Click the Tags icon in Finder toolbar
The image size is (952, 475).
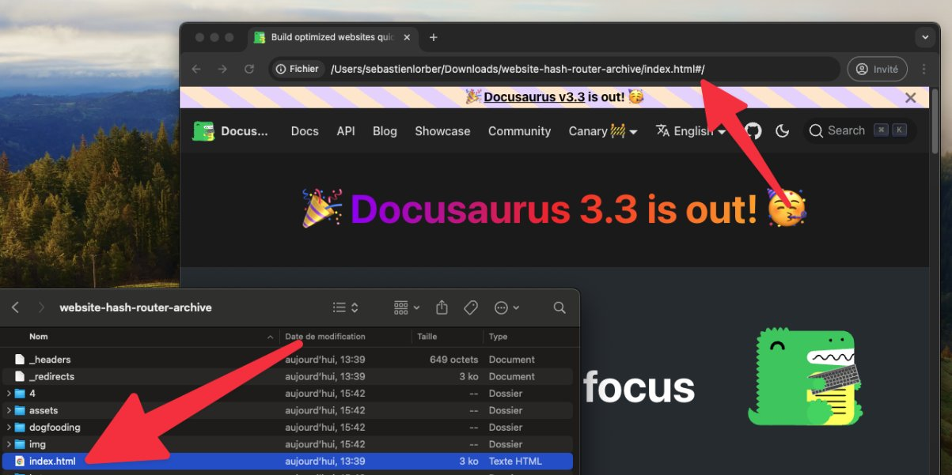point(470,307)
